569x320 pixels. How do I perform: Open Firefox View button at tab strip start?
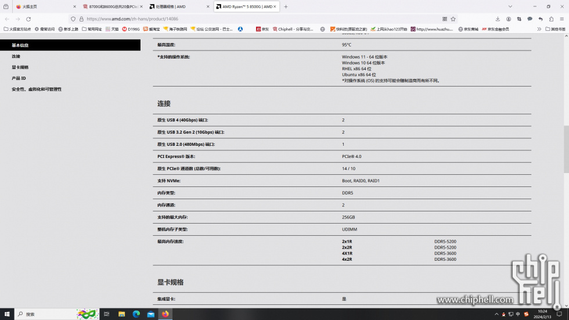pos(6,6)
